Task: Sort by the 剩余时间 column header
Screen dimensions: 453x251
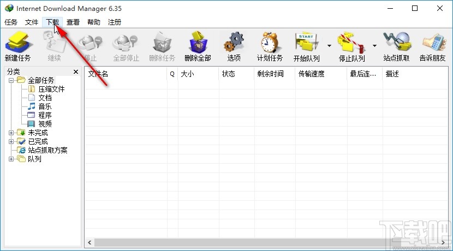Action: point(275,74)
